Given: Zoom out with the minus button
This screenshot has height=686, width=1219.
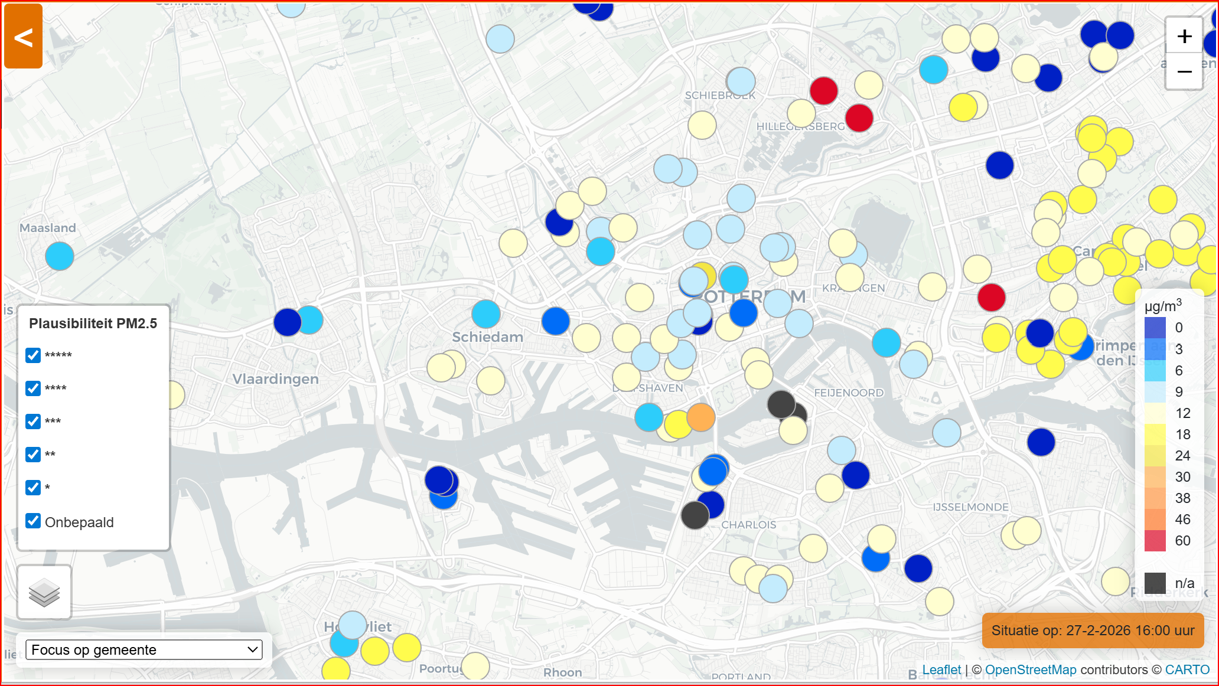Looking at the screenshot, I should pyautogui.click(x=1184, y=72).
